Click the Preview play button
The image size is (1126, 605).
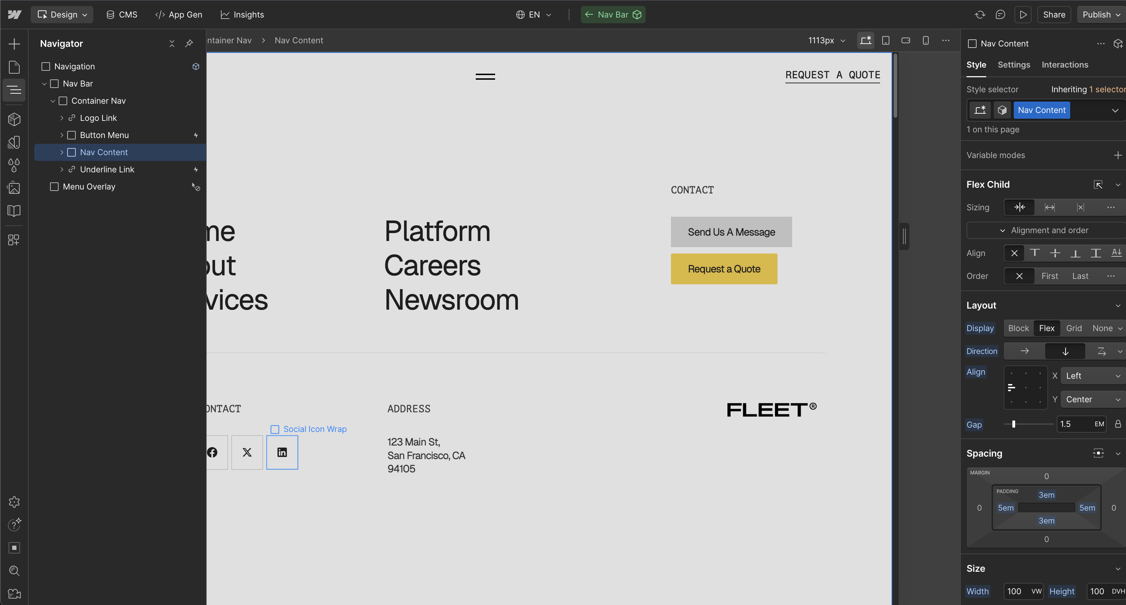pos(1023,14)
